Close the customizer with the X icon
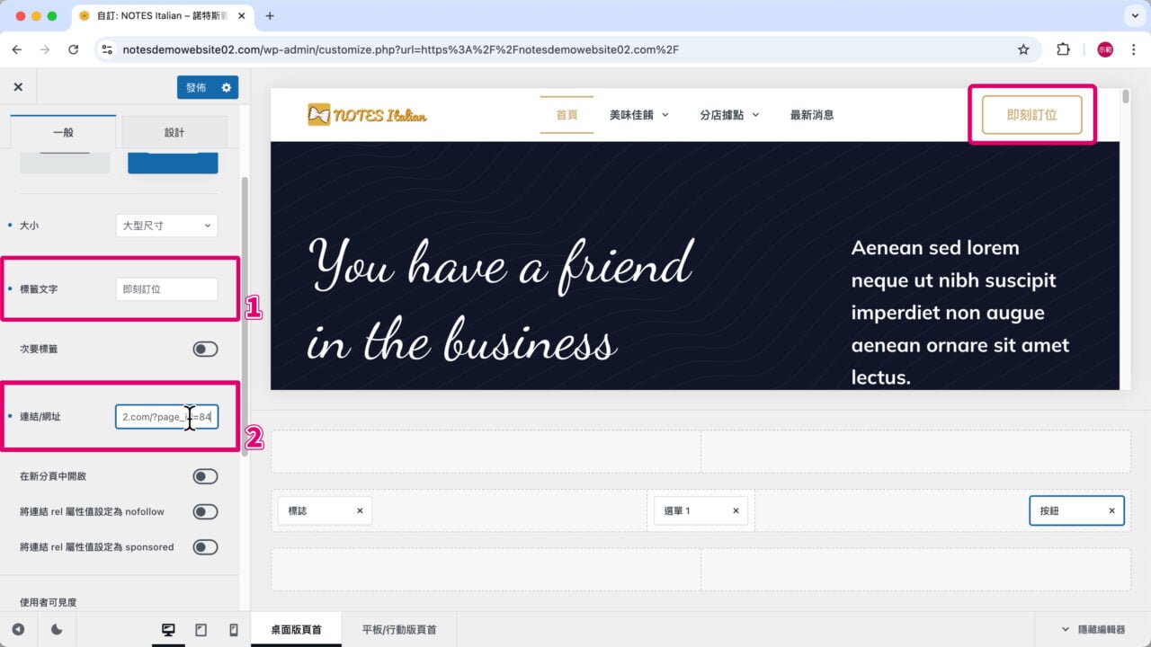This screenshot has width=1151, height=647. point(18,85)
